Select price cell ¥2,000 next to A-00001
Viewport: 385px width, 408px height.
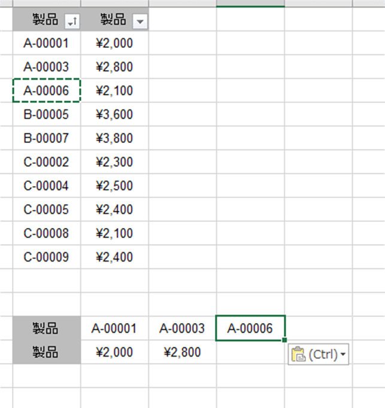pos(114,43)
